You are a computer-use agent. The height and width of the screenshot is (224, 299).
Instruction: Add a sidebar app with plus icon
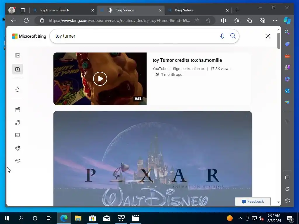click(287, 121)
